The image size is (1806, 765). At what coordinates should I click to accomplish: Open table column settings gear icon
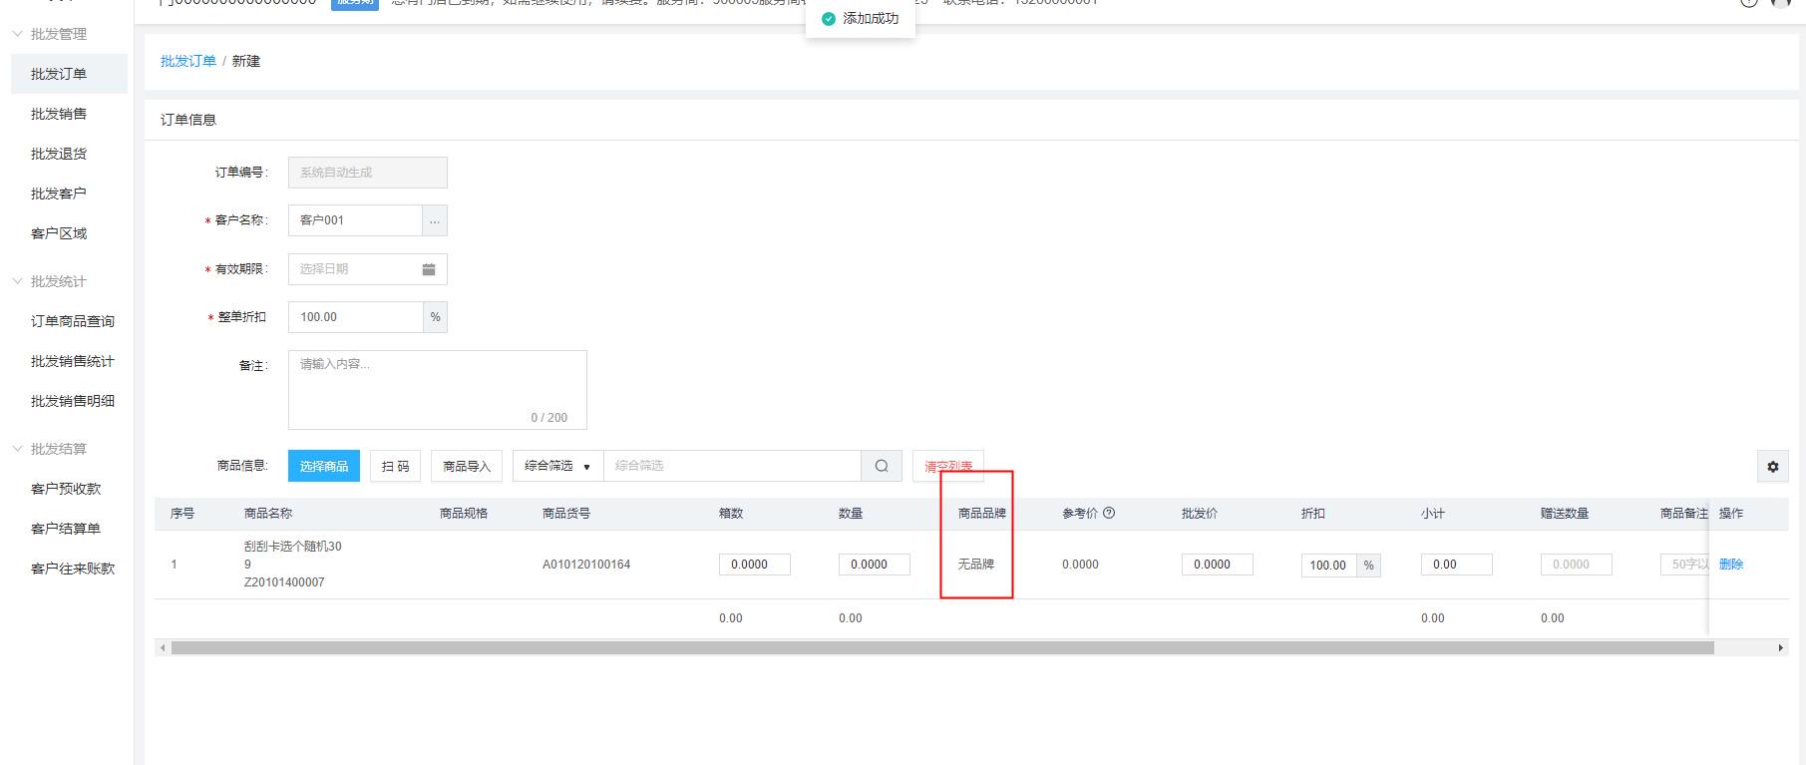click(x=1772, y=467)
